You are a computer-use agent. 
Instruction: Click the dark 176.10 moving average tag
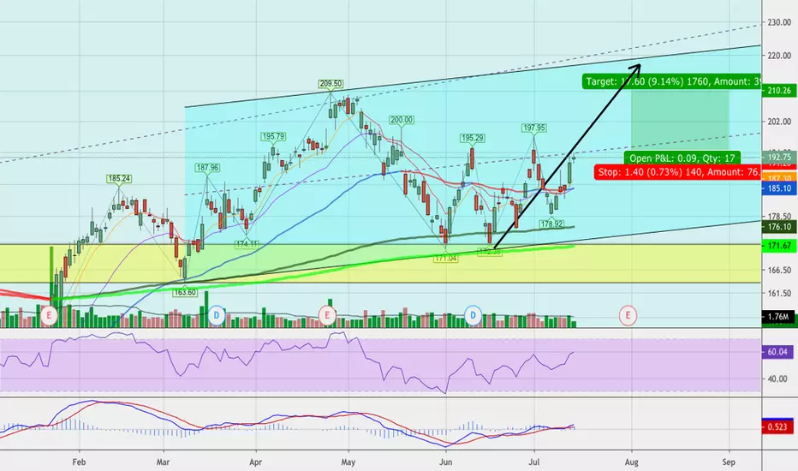(x=779, y=227)
